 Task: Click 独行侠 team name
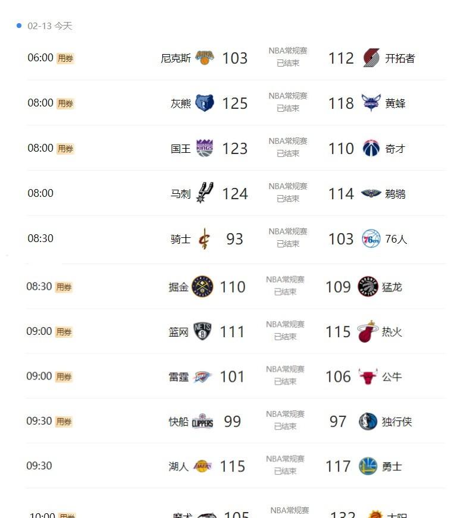(397, 422)
